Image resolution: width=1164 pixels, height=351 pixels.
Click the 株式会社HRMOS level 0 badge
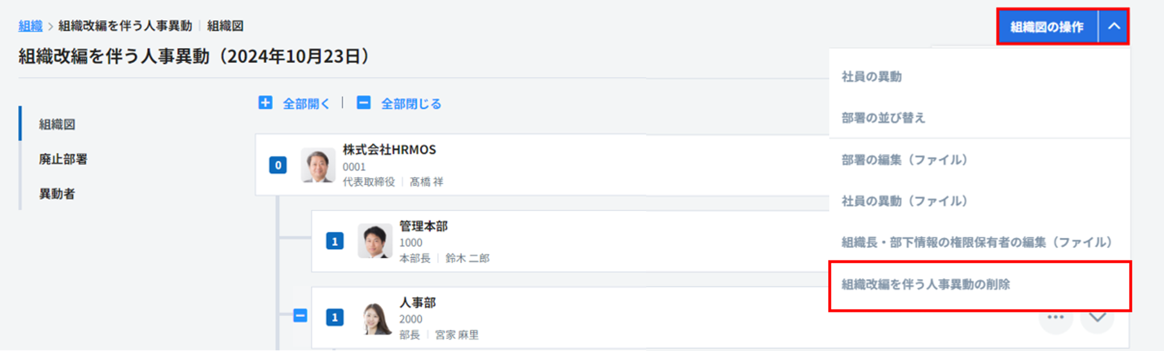(x=278, y=166)
